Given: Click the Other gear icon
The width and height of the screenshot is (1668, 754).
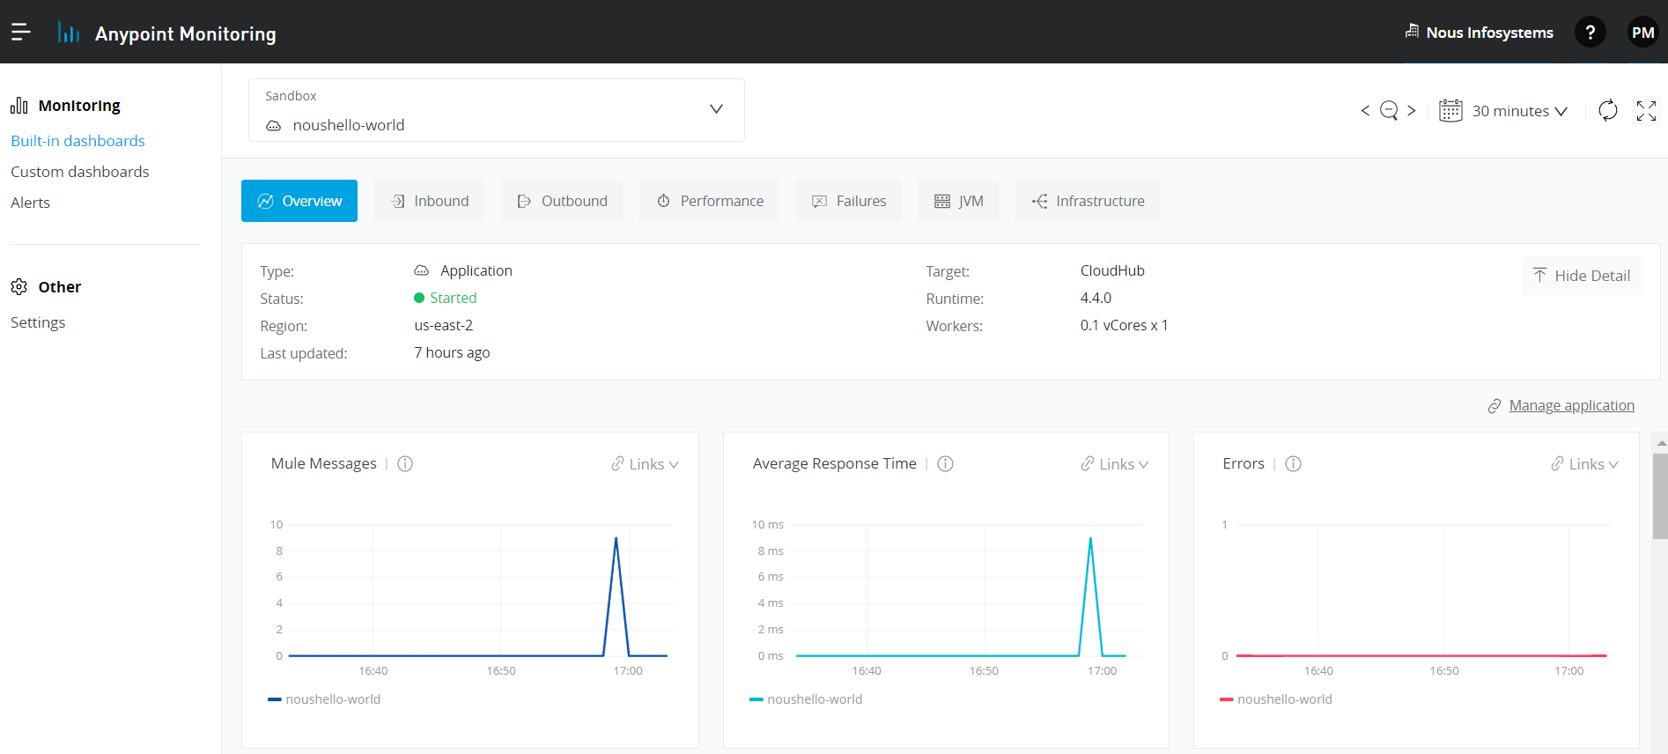Looking at the screenshot, I should 19,287.
